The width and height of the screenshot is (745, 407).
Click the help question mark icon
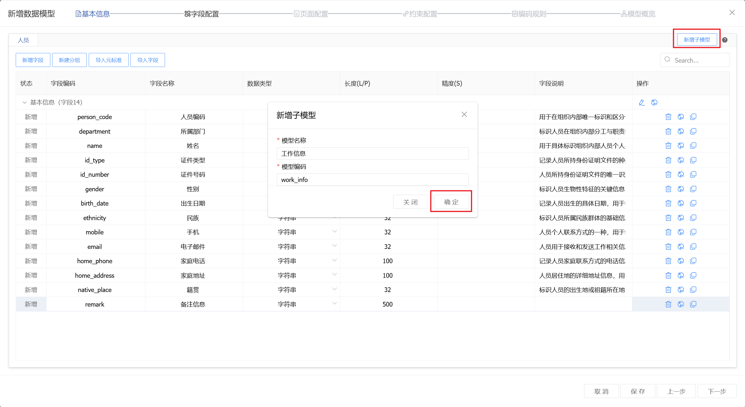coord(725,40)
